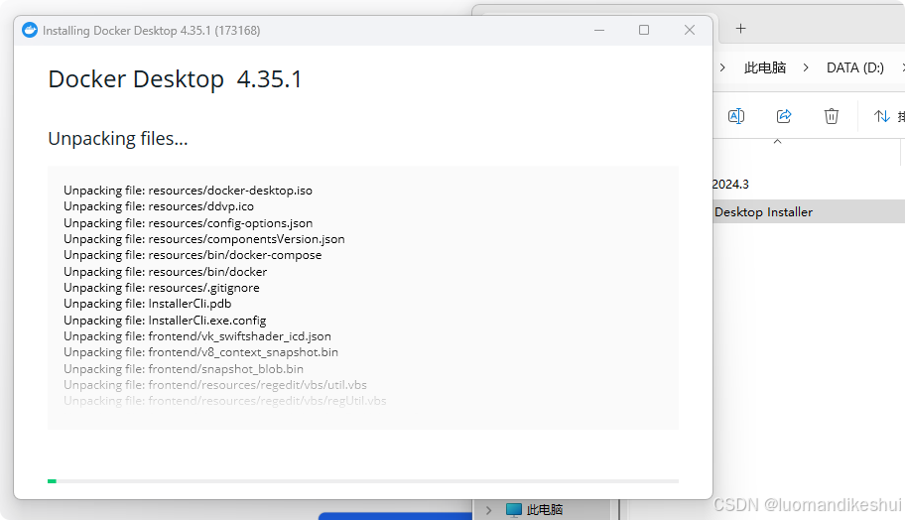This screenshot has height=520, width=905.
Task: Expand chevron before '此电脑' breadcrumb
Action: click(722, 68)
